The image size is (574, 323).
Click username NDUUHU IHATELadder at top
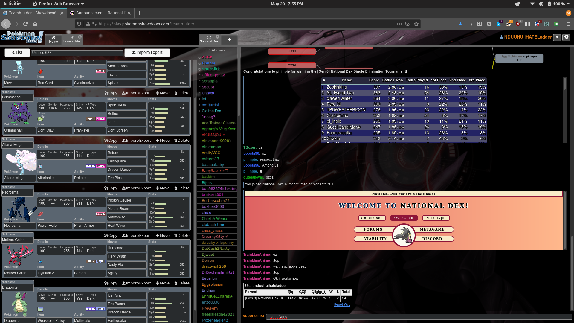[x=526, y=37]
